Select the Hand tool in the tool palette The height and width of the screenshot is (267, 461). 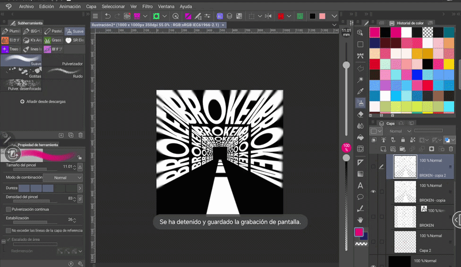361,220
